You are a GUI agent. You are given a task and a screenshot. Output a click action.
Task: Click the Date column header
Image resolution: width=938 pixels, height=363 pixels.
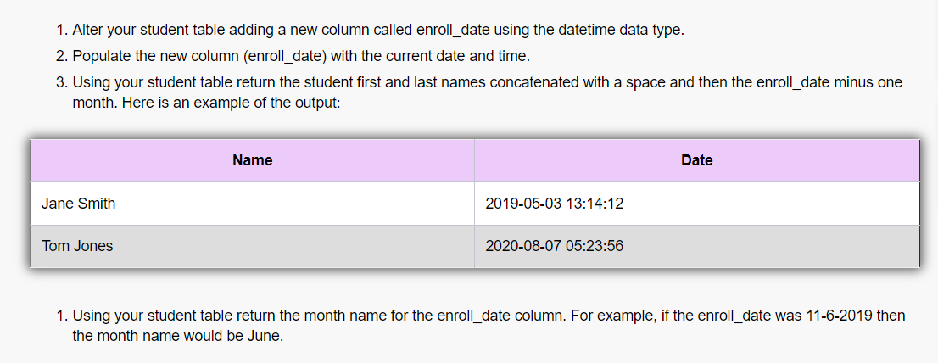(x=697, y=160)
